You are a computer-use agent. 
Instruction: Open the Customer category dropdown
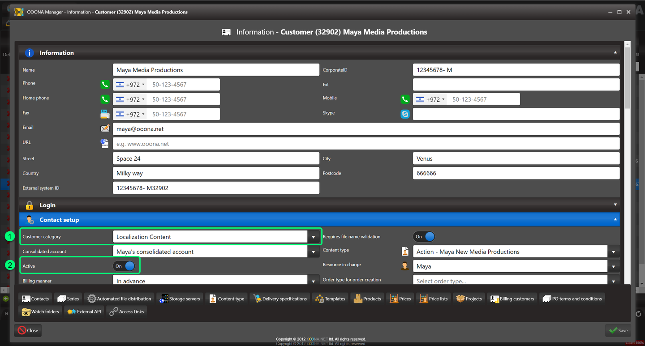click(x=313, y=237)
